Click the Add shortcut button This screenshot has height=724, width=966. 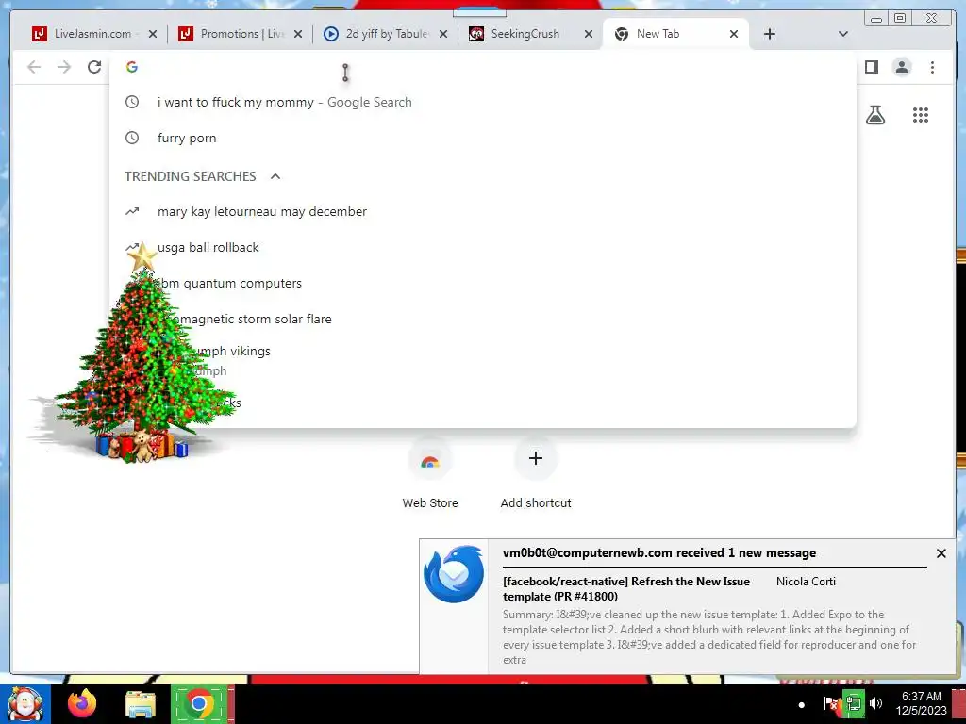tap(536, 459)
